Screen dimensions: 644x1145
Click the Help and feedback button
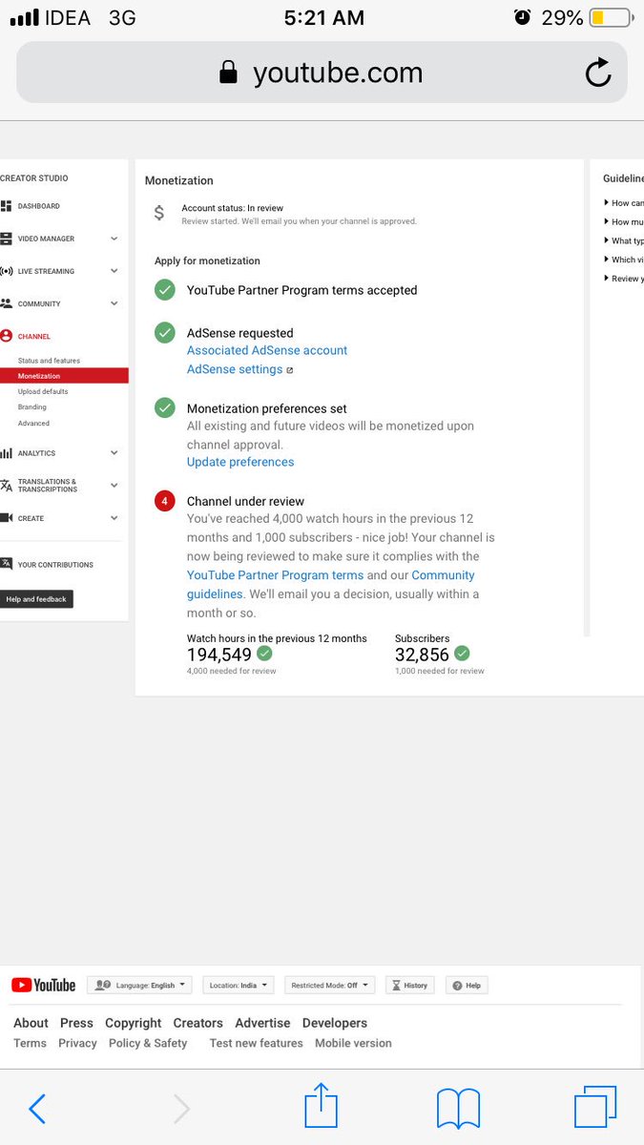pos(36,599)
